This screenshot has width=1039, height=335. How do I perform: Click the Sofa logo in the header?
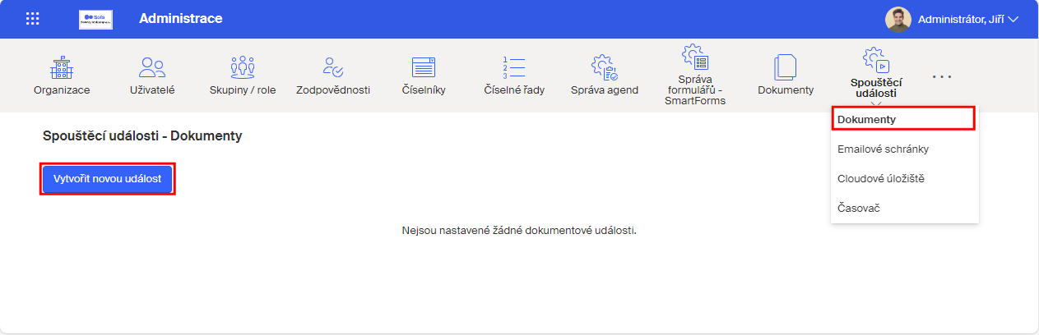[x=96, y=20]
